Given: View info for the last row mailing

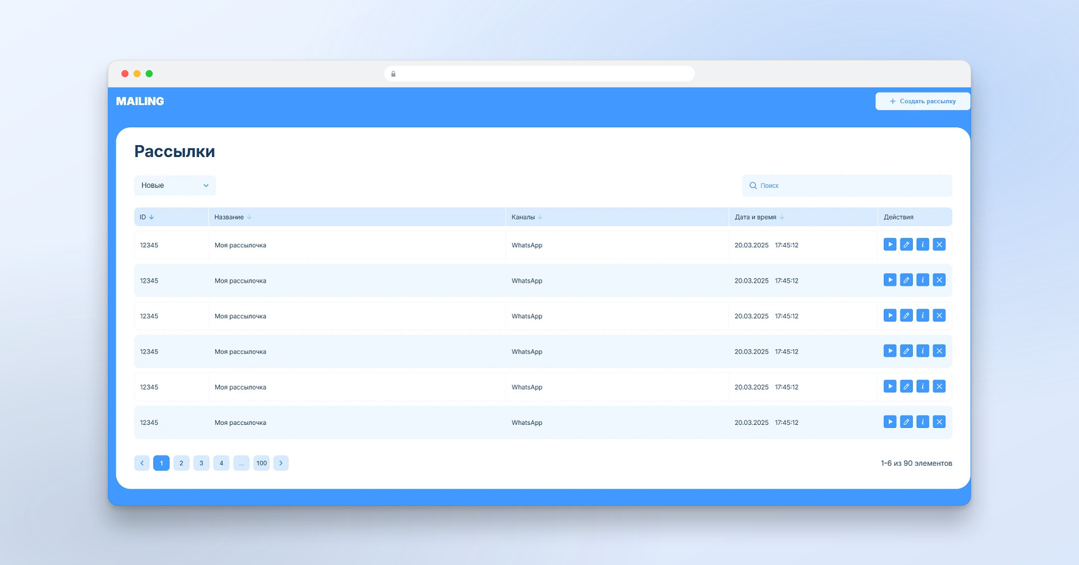Looking at the screenshot, I should point(923,422).
